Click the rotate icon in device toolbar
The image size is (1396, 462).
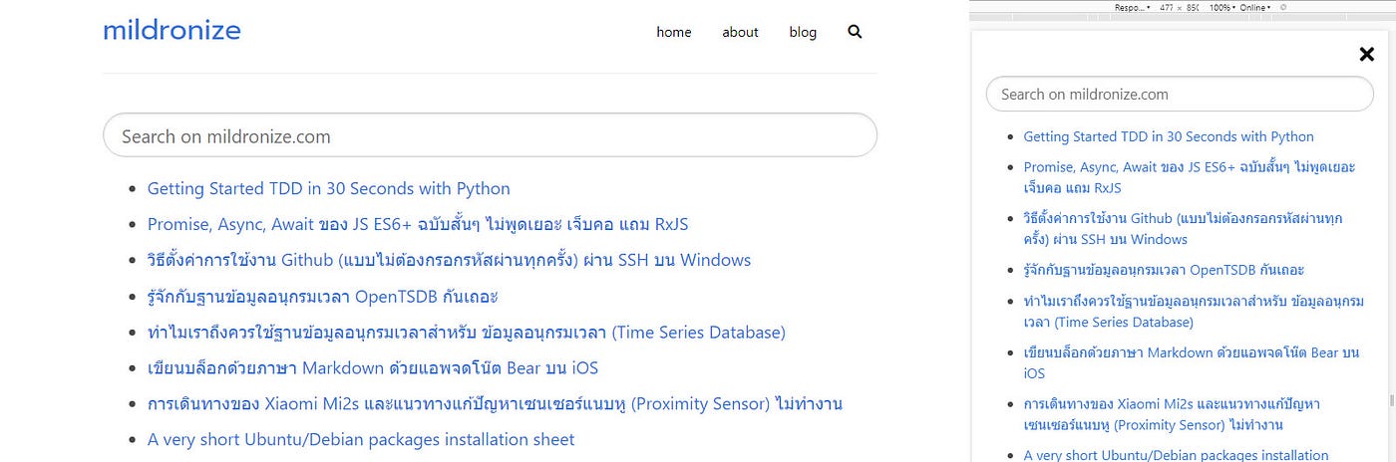(x=1283, y=7)
